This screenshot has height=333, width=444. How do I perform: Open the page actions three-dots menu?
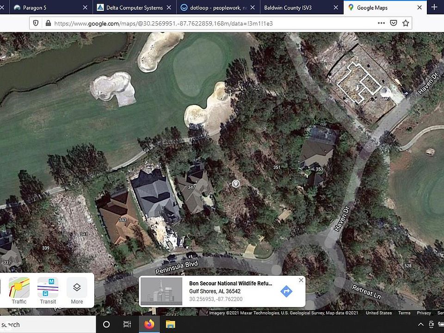[x=381, y=23]
